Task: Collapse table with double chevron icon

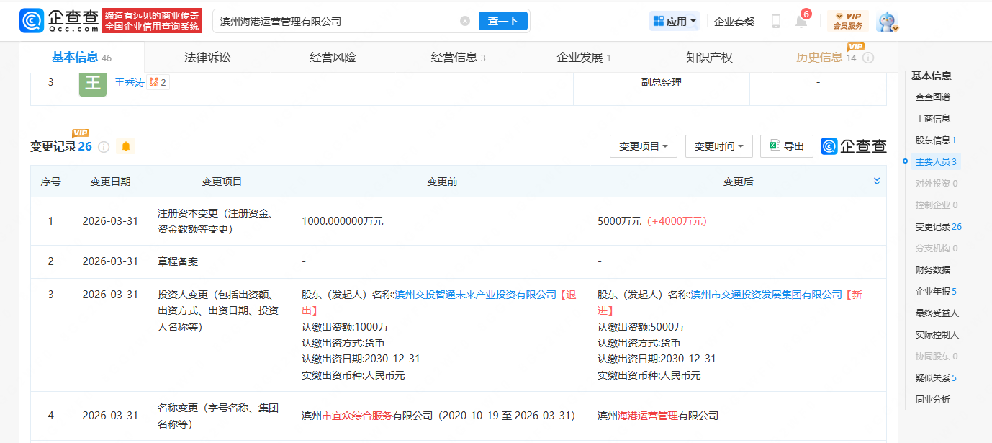Action: click(876, 182)
